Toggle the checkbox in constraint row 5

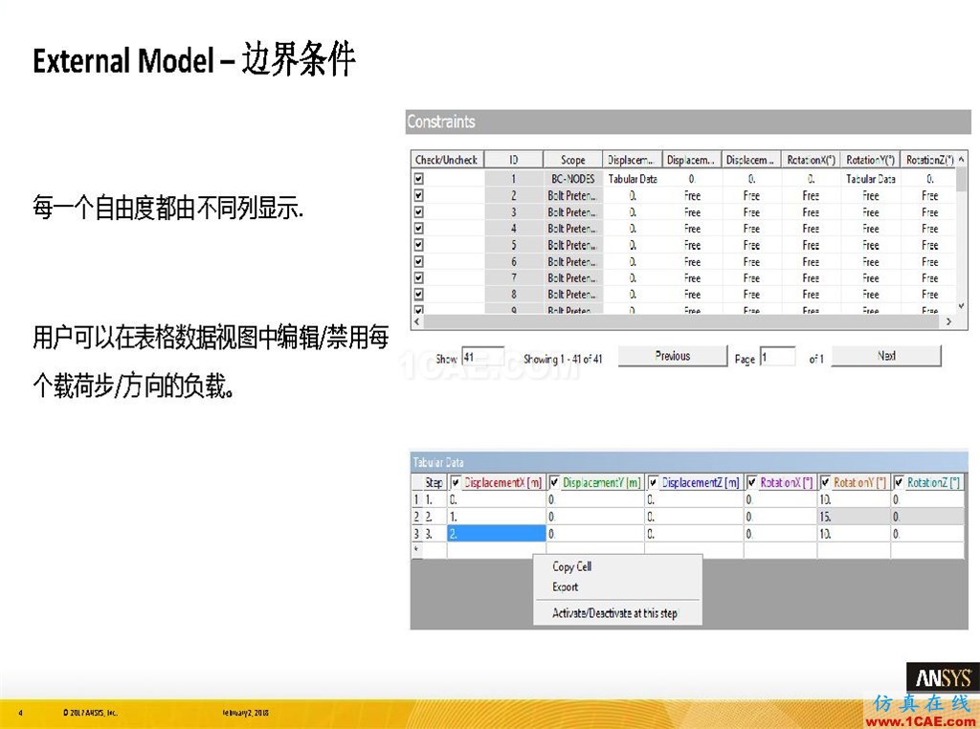click(x=419, y=245)
